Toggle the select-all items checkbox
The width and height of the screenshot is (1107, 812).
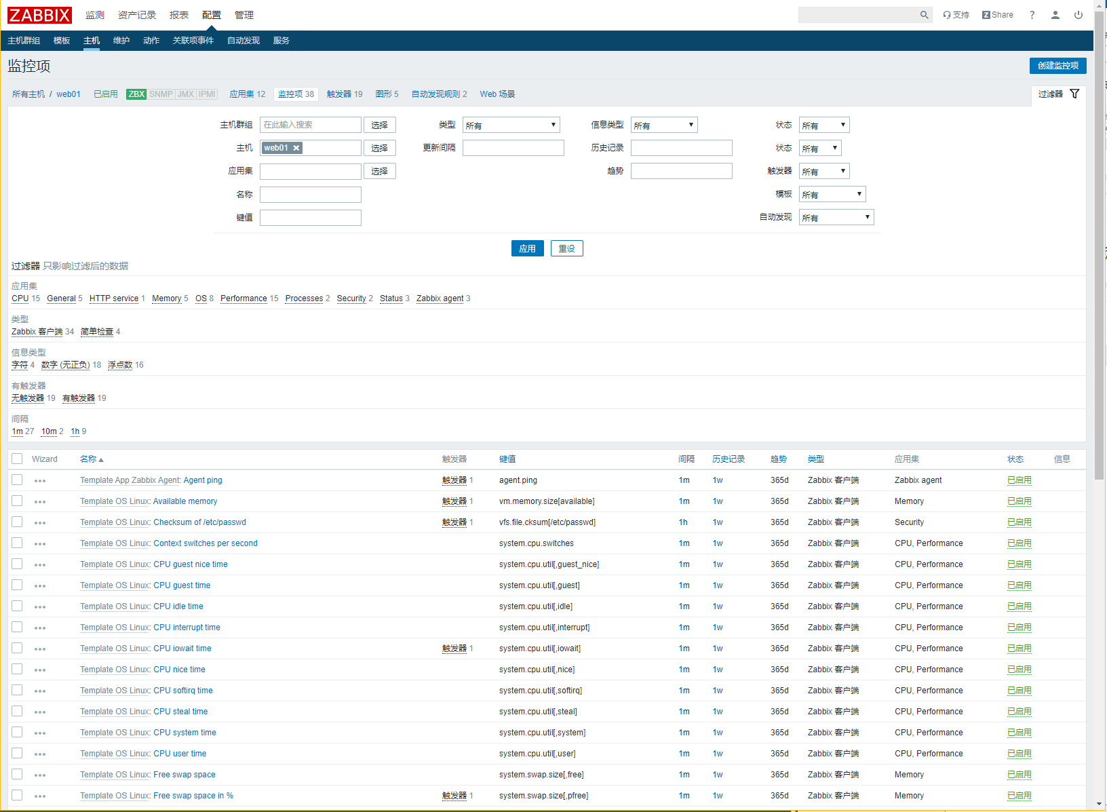coord(17,459)
